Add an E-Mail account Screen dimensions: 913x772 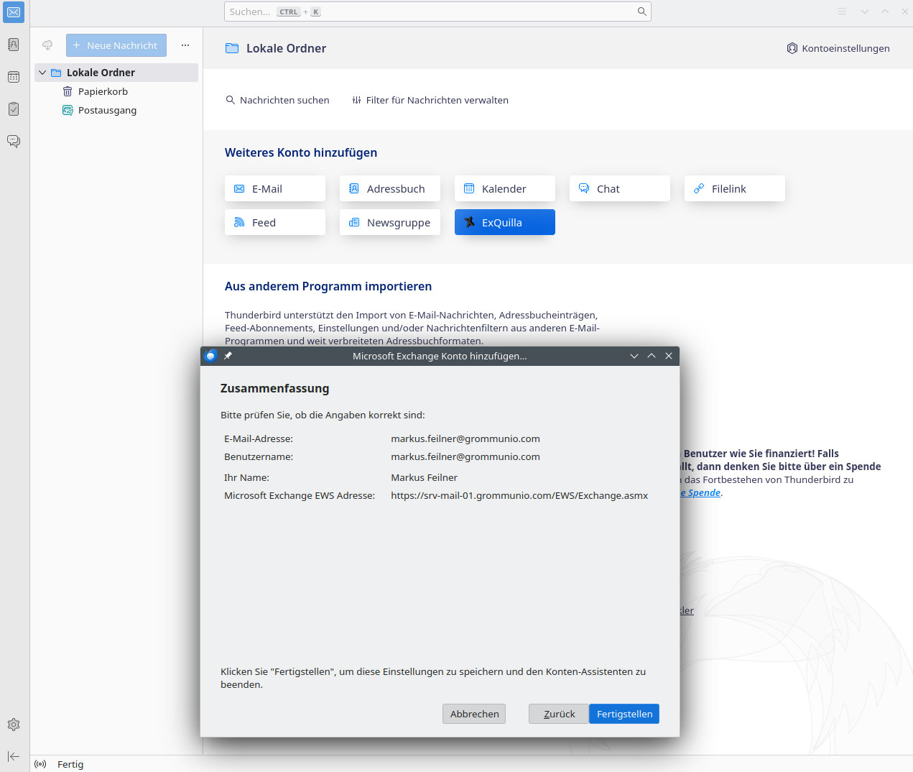point(275,188)
